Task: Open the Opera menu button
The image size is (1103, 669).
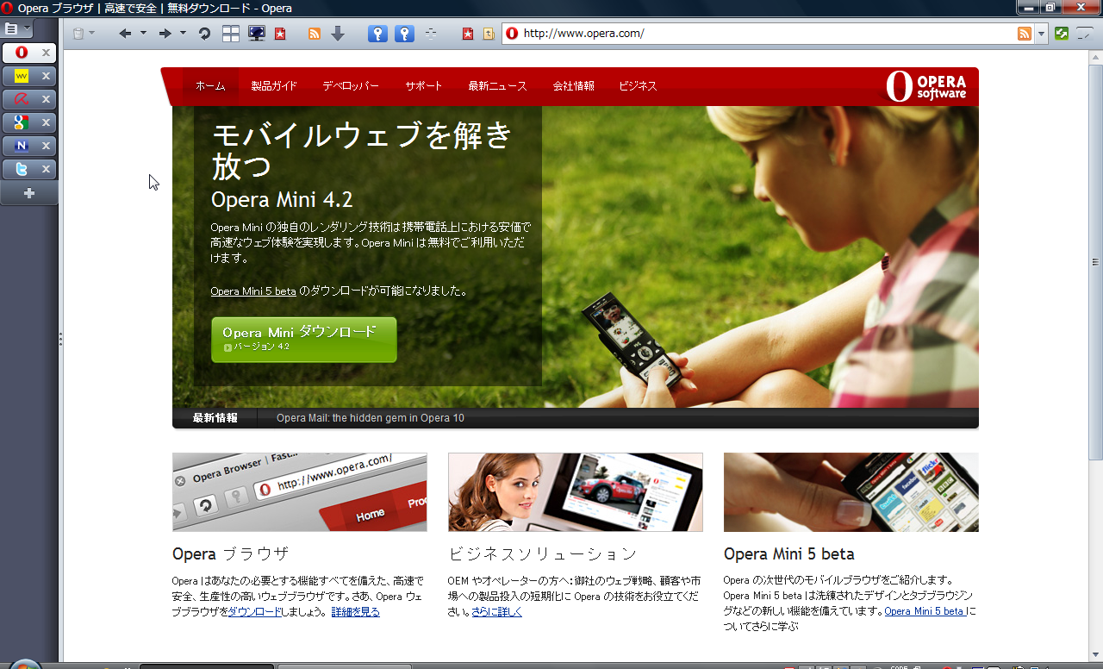Action: point(17,28)
